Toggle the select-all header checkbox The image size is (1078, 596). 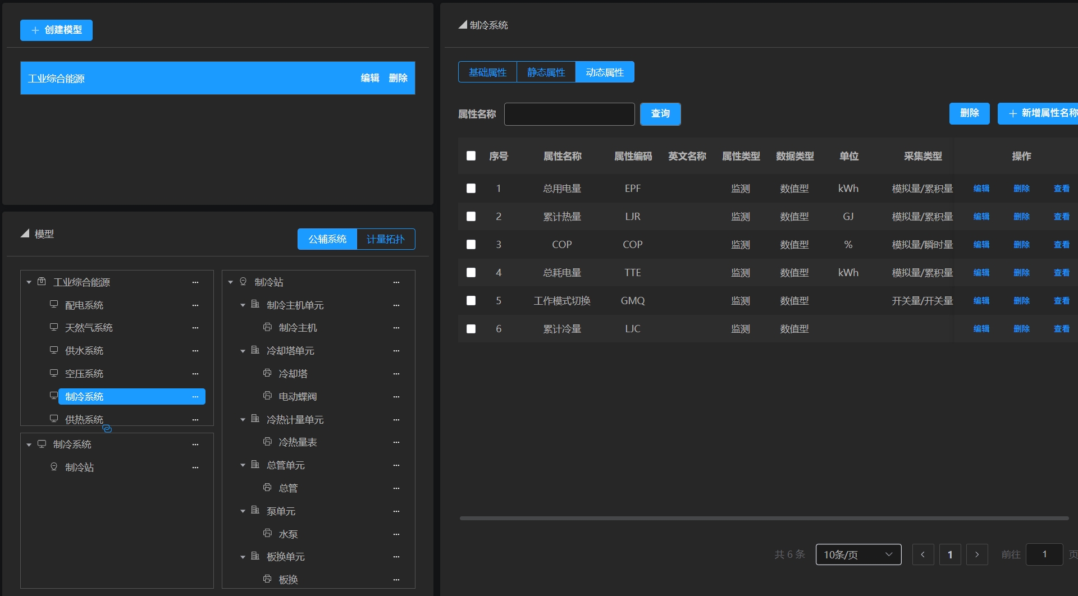[471, 156]
